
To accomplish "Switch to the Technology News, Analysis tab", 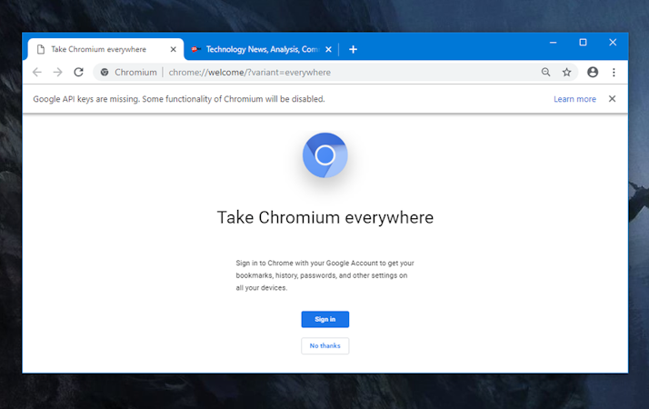I will pyautogui.click(x=263, y=49).
